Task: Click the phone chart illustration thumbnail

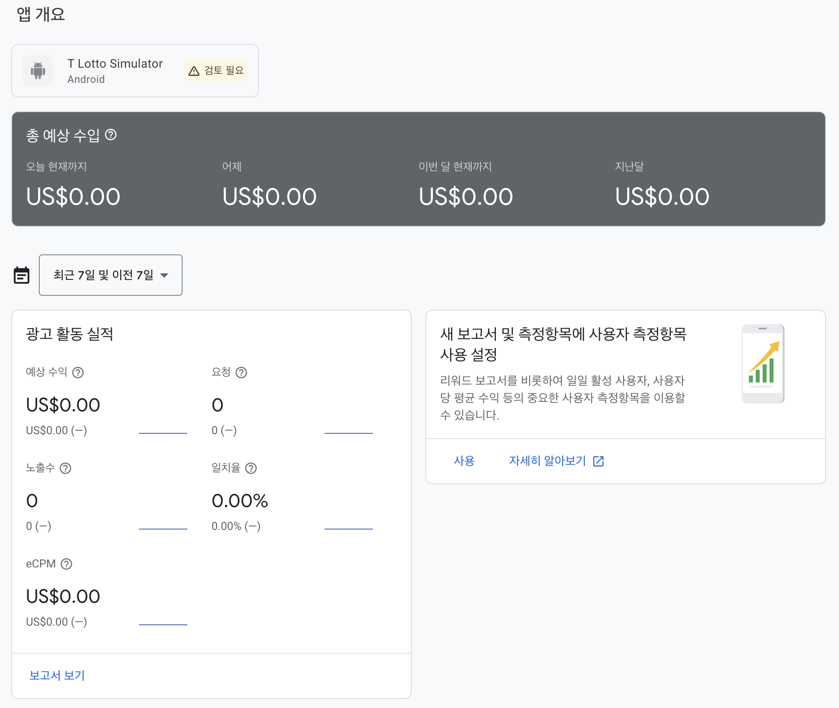Action: [x=763, y=364]
